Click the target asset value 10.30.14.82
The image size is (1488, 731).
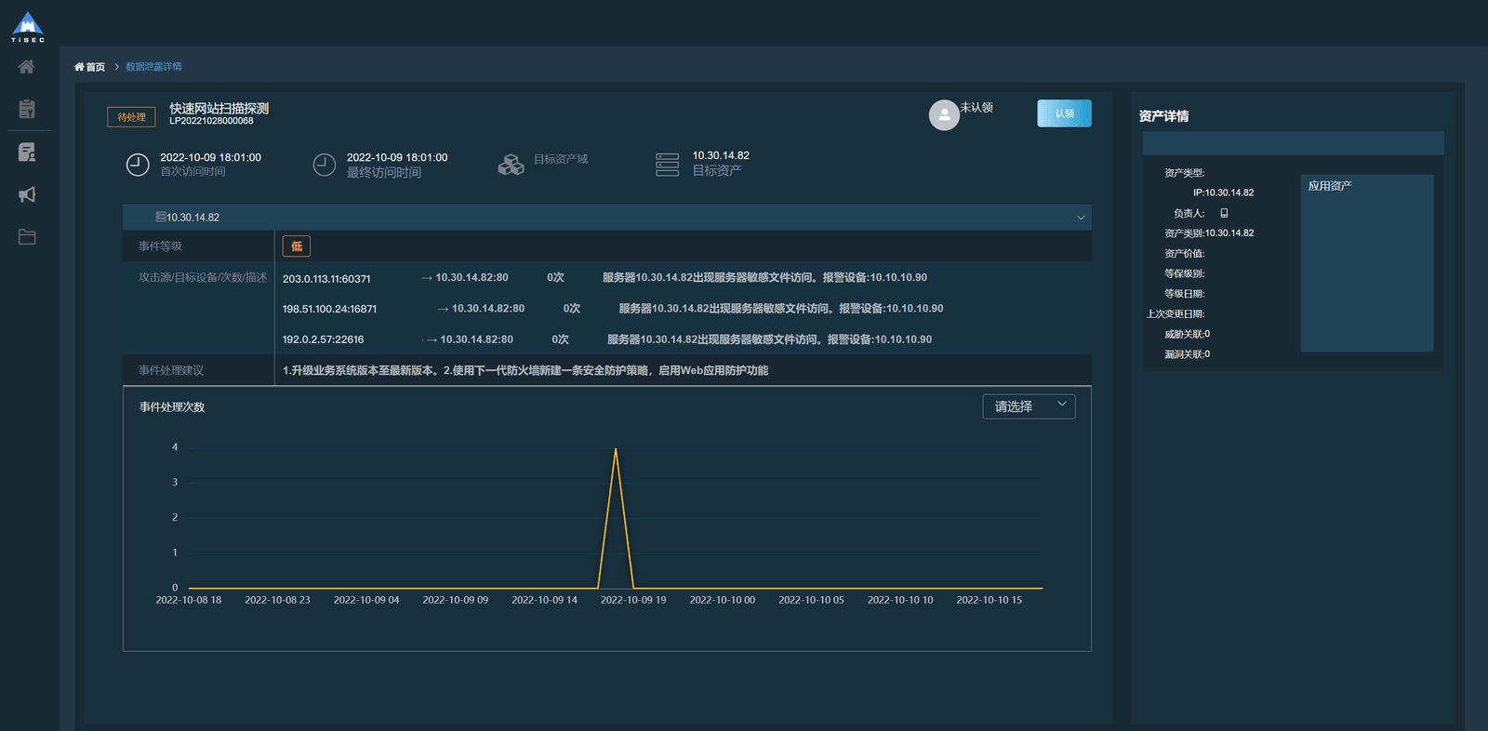click(721, 155)
